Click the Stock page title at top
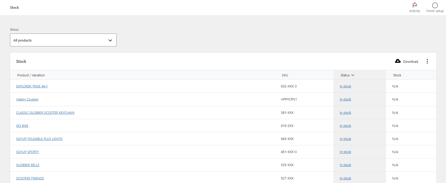The width and height of the screenshot is (446, 183). pyautogui.click(x=14, y=7)
